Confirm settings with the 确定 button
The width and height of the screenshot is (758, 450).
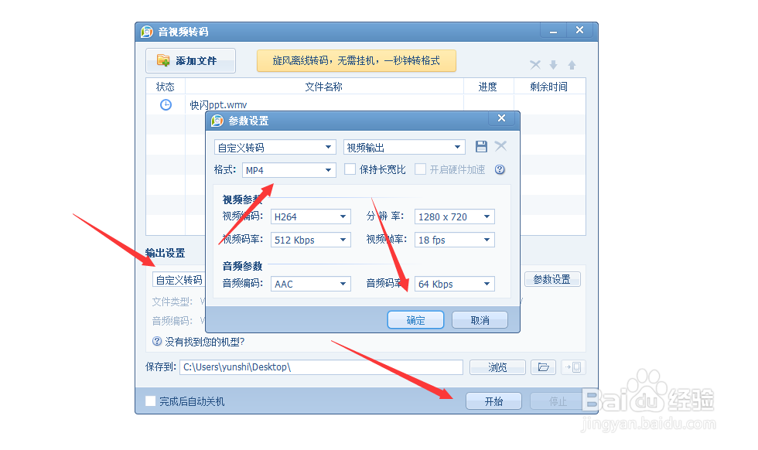click(x=415, y=319)
